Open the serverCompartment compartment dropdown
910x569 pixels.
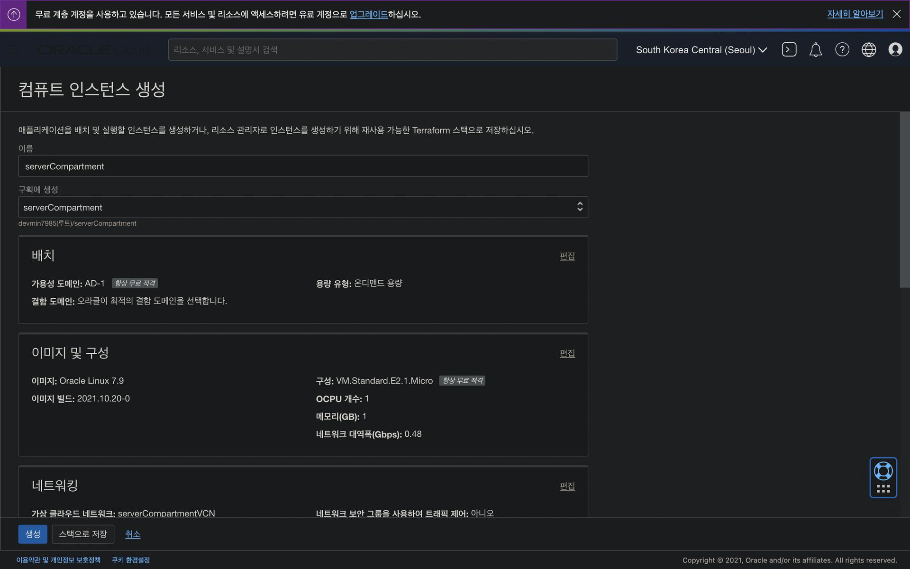coord(303,207)
